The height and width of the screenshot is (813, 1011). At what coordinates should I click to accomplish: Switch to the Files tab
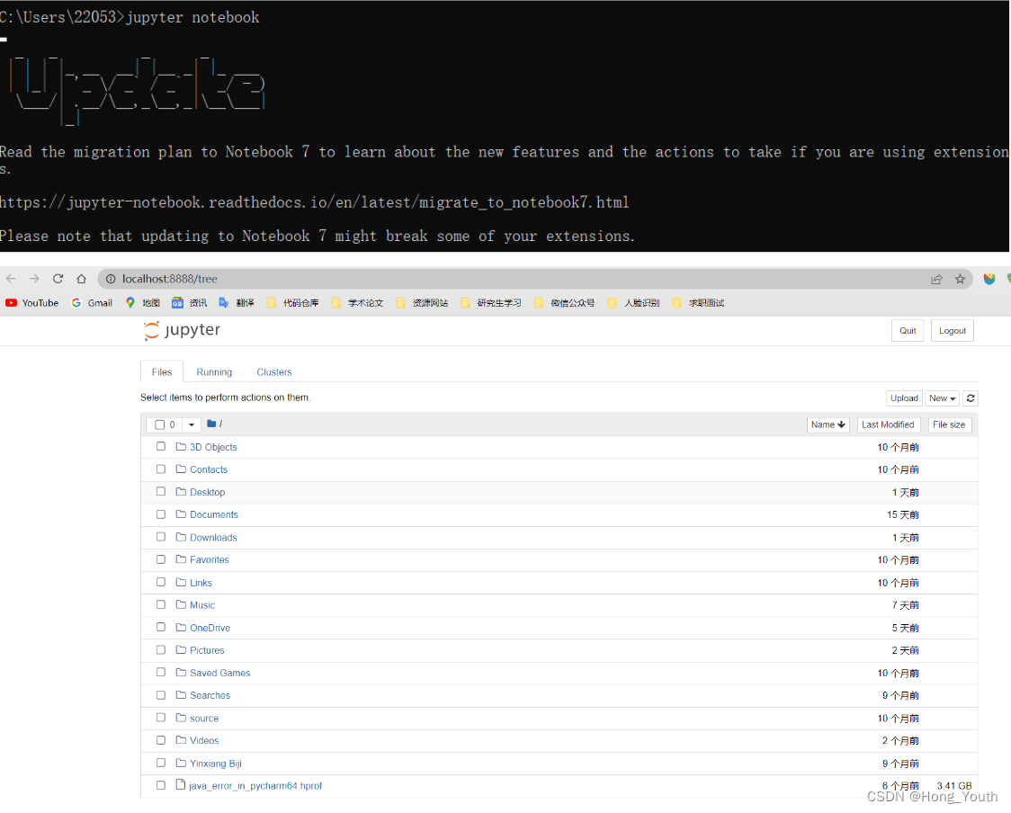[162, 372]
